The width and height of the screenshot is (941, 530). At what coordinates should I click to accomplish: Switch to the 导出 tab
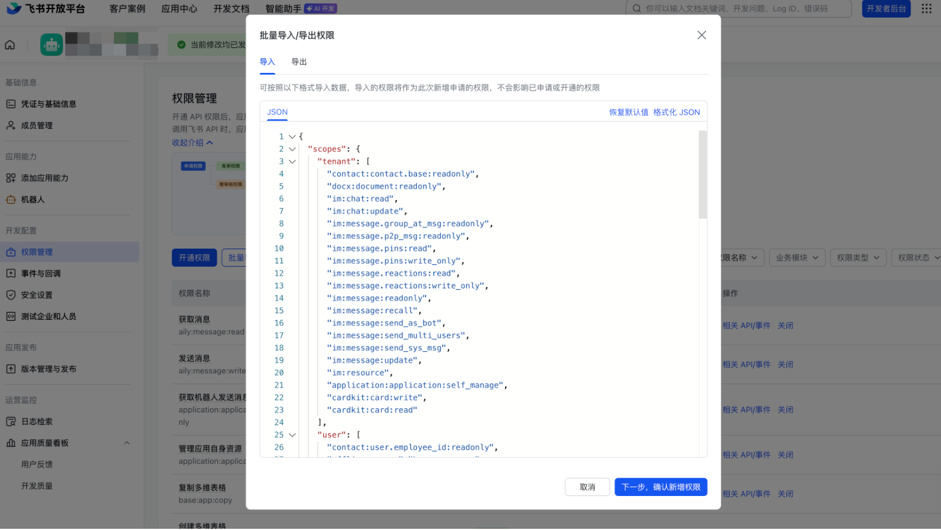[299, 62]
